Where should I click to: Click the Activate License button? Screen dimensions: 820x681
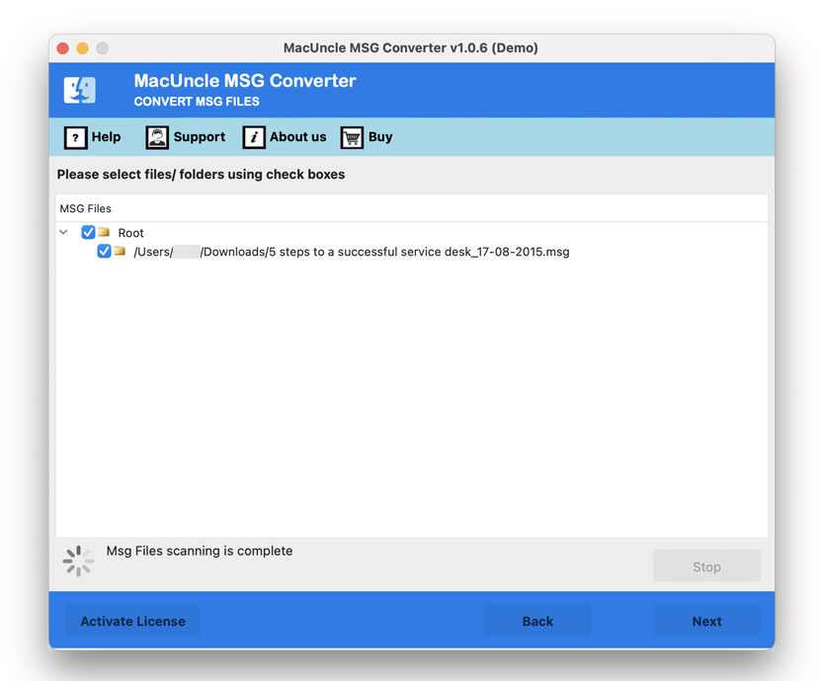[x=132, y=621]
